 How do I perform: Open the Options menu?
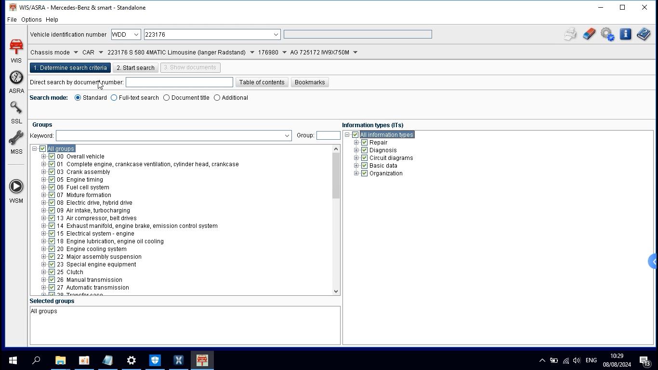pos(31,20)
